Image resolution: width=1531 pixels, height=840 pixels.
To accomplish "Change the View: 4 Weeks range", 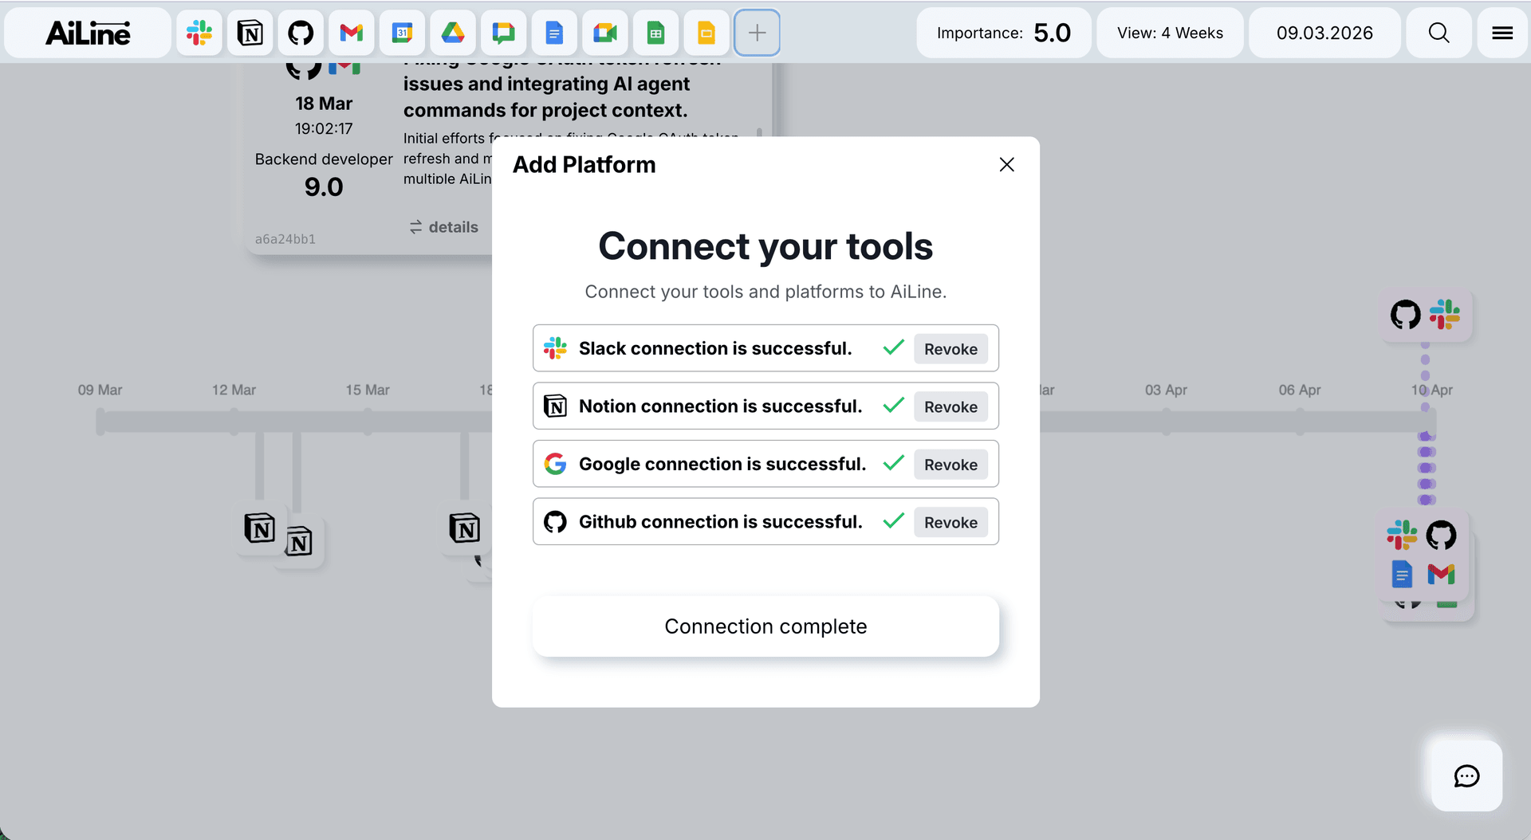I will (x=1170, y=33).
